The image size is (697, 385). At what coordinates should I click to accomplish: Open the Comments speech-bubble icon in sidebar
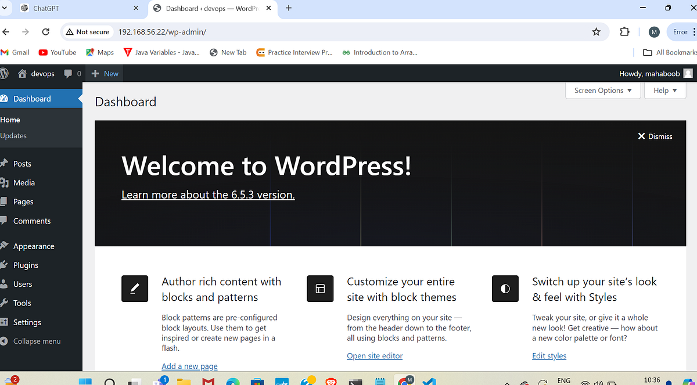click(6, 221)
